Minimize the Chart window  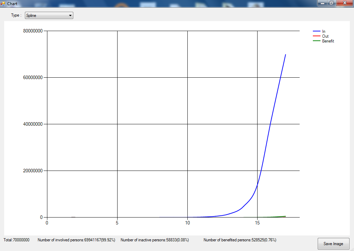(323, 3)
